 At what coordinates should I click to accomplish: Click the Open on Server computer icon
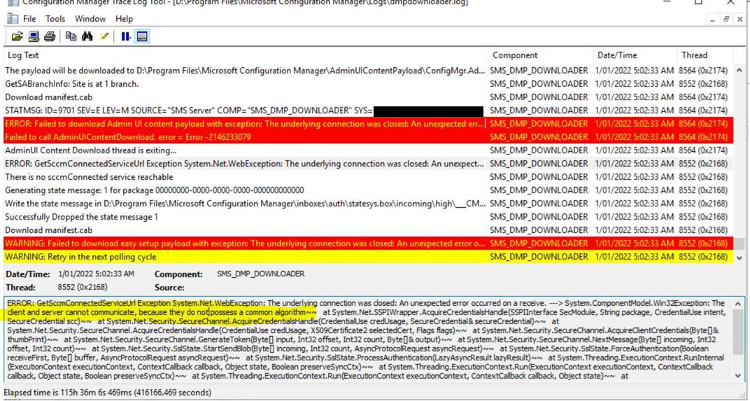tap(34, 36)
